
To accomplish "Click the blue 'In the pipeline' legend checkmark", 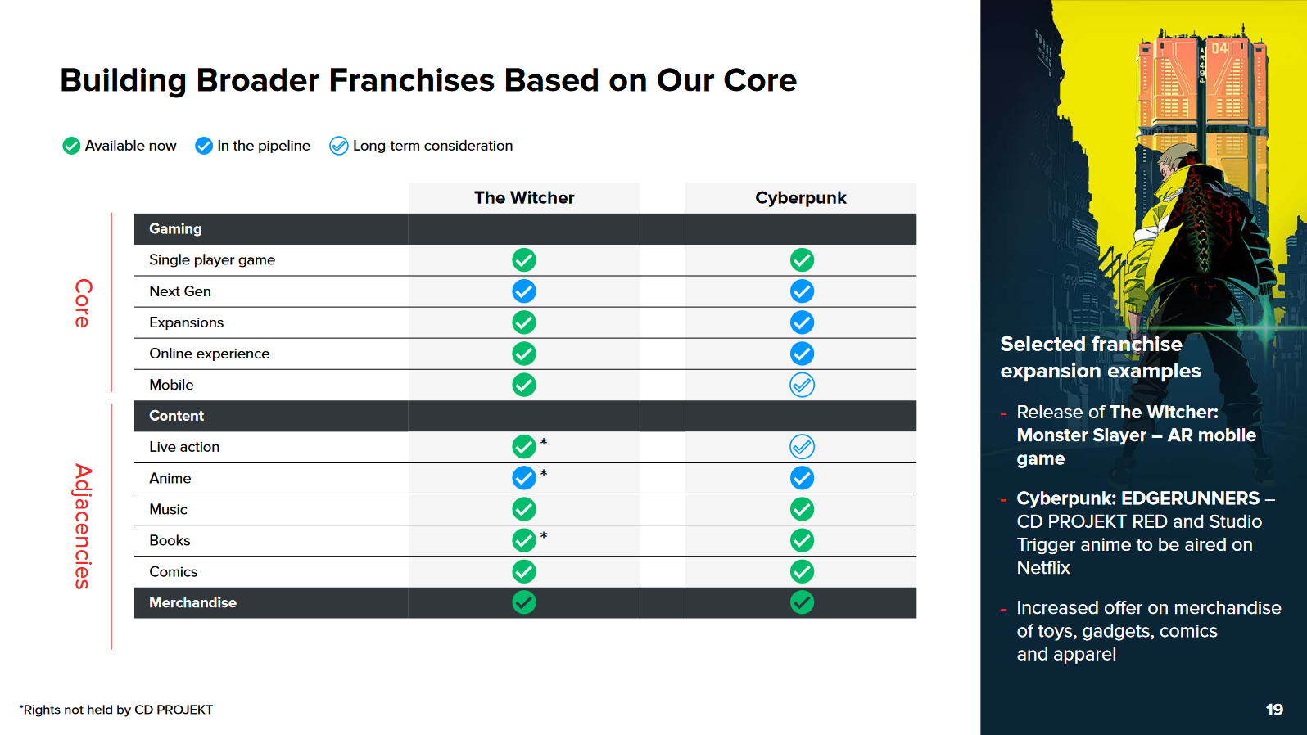I will (x=204, y=146).
